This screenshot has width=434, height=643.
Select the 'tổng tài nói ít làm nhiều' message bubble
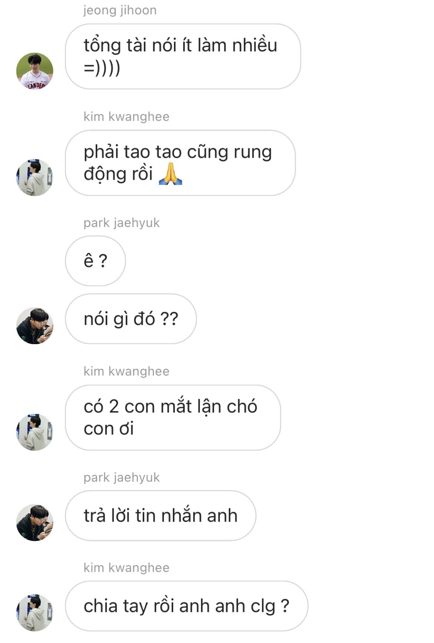(183, 56)
